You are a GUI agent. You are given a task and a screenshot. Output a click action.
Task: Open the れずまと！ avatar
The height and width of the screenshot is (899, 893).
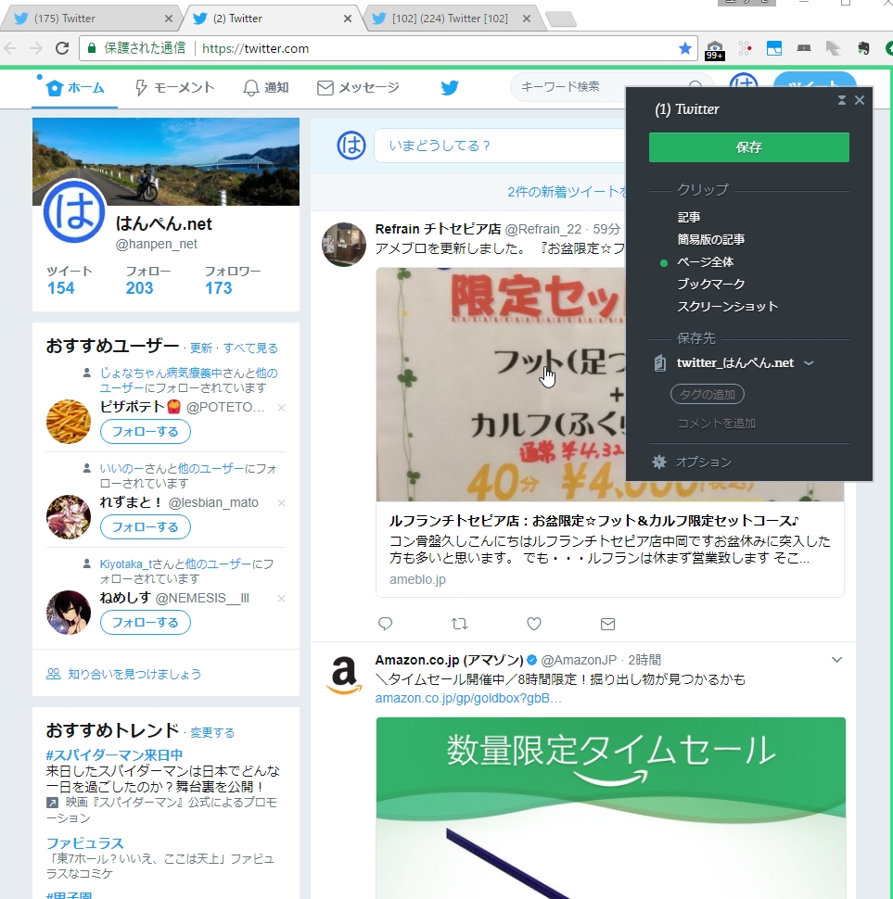(x=69, y=517)
